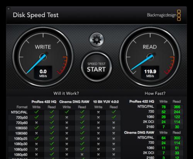The image size is (193, 159).
Task: Close the Disk Speed Test window
Action: point(8,9)
